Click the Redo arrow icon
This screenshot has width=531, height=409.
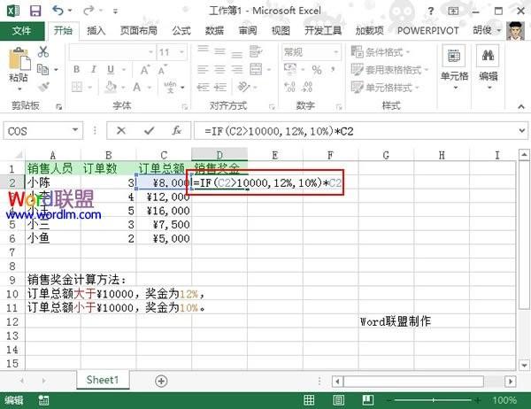click(88, 11)
